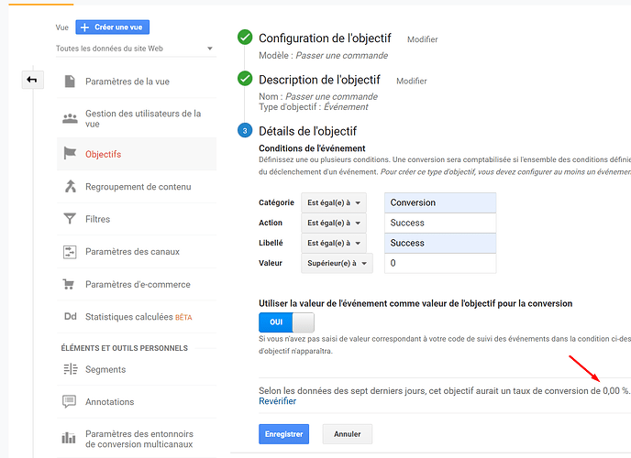Click the Gestion des utilisateurs people icon

70,119
